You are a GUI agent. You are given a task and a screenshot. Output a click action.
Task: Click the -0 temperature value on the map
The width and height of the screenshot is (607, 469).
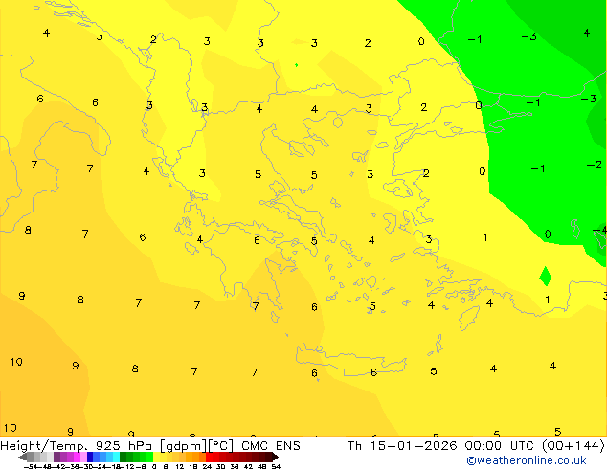[x=543, y=234]
